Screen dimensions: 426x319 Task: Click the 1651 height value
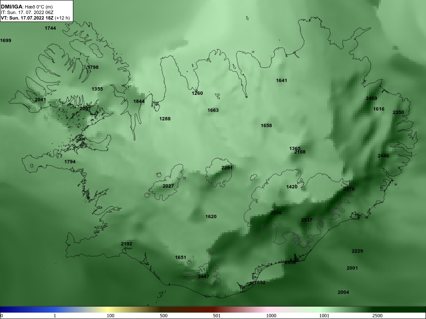click(x=180, y=258)
